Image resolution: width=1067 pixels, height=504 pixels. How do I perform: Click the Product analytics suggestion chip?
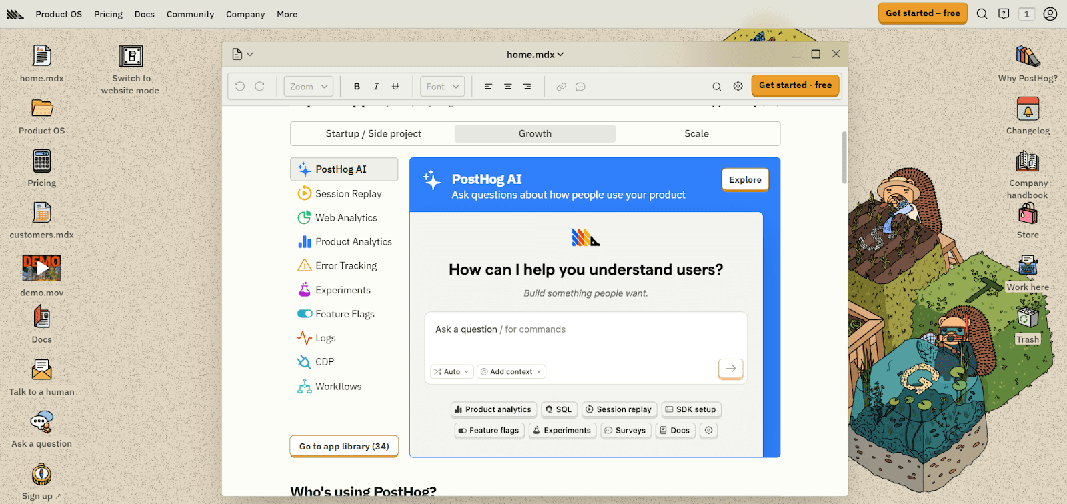[x=493, y=409]
